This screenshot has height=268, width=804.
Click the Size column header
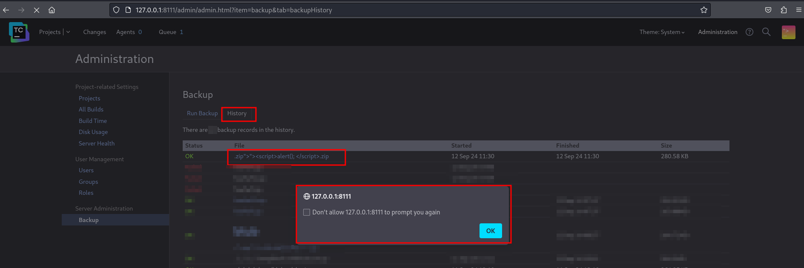point(666,145)
